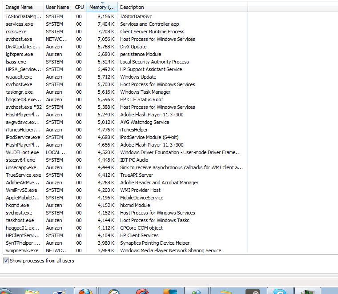Open Skype from the taskbar
Screen dimensions: 338x294
coord(280,291)
